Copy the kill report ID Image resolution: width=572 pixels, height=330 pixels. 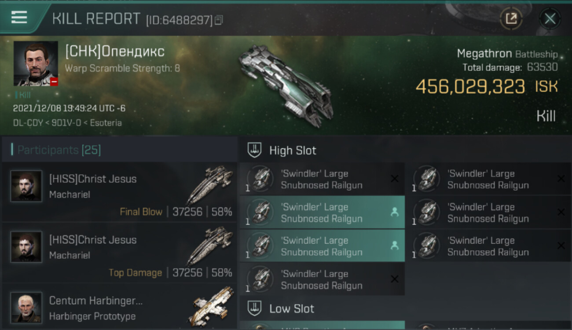coord(219,20)
